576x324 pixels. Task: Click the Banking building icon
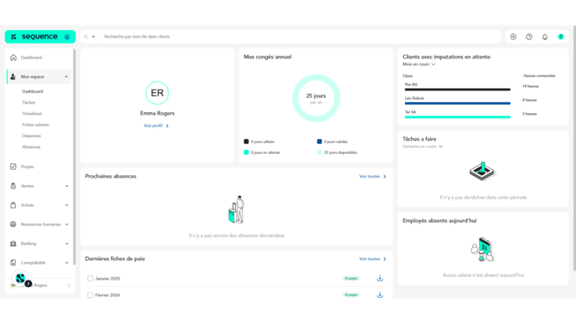click(13, 243)
